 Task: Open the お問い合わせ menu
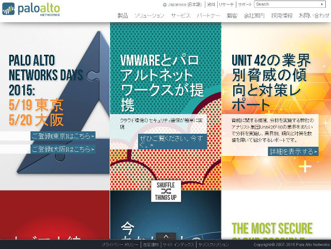[x=314, y=15]
